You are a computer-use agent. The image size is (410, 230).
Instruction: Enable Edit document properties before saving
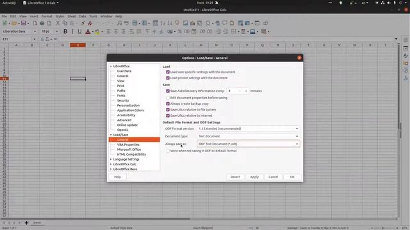168,98
